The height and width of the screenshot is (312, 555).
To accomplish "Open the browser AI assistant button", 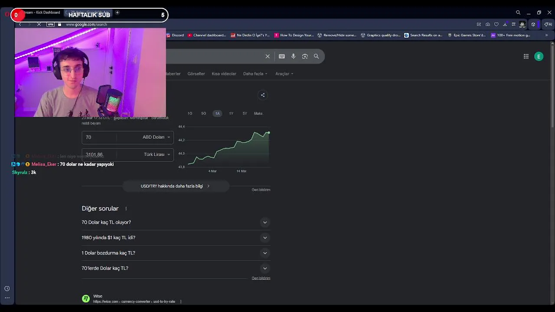I will pyautogui.click(x=548, y=24).
